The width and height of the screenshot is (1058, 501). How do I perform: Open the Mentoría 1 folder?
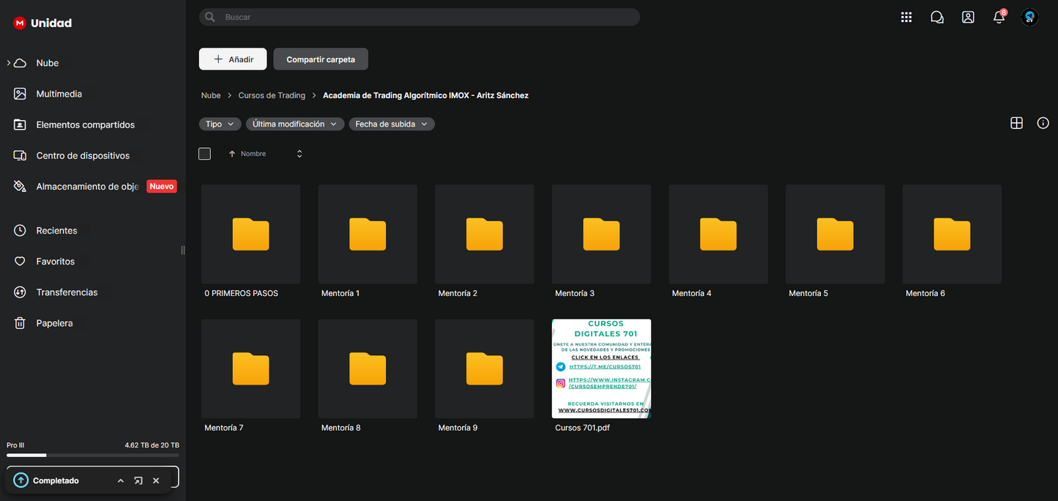pyautogui.click(x=368, y=234)
